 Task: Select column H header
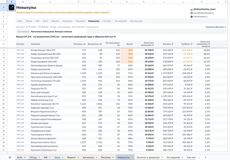144,2
